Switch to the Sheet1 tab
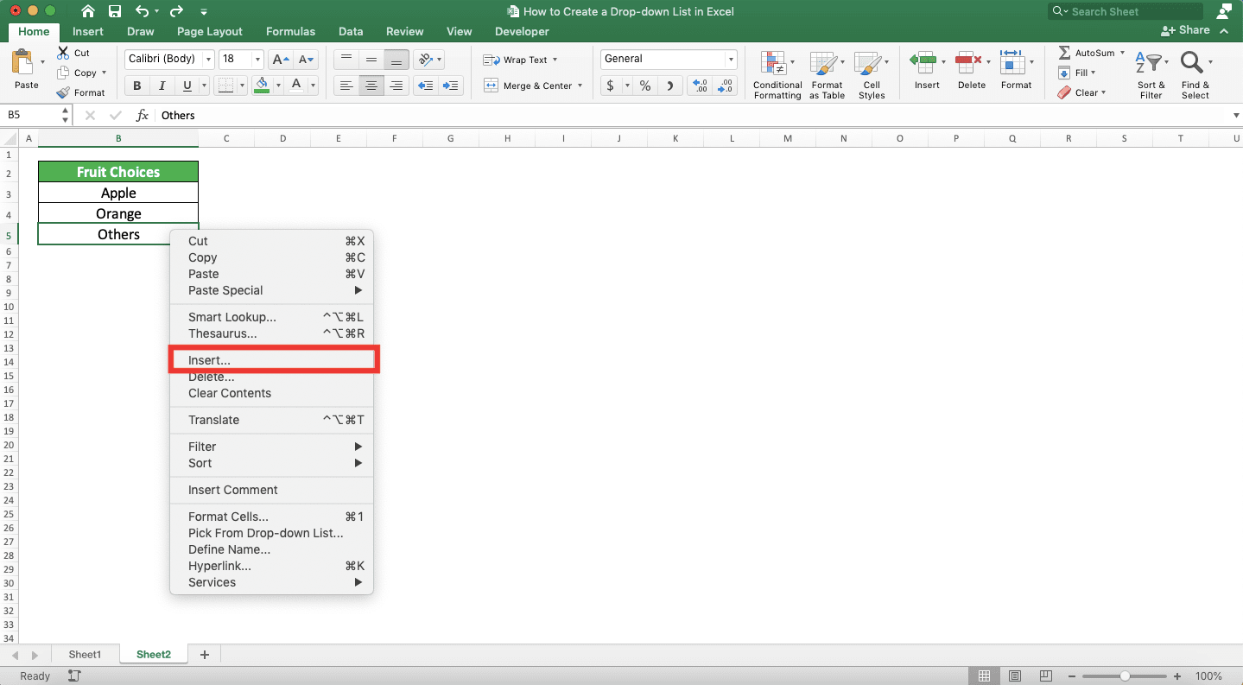Image resolution: width=1243 pixels, height=685 pixels. (85, 655)
